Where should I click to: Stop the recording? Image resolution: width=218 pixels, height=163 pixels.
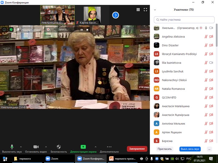coord(88,30)
